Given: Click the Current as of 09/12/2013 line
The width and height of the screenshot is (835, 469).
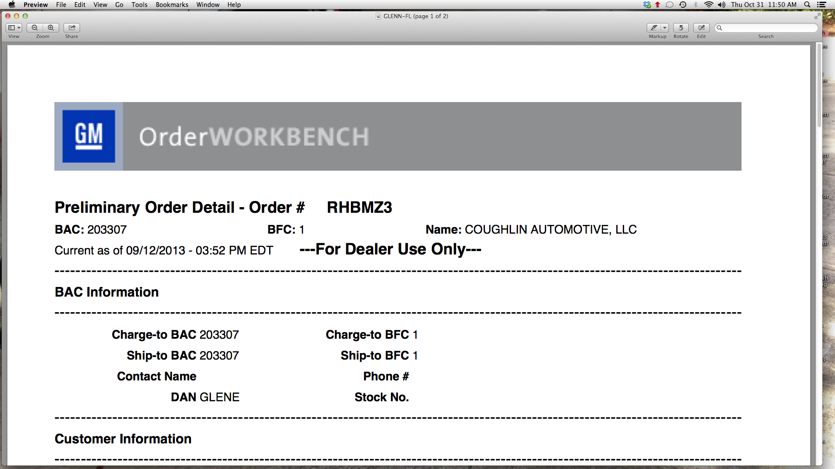Looking at the screenshot, I should pyautogui.click(x=164, y=251).
